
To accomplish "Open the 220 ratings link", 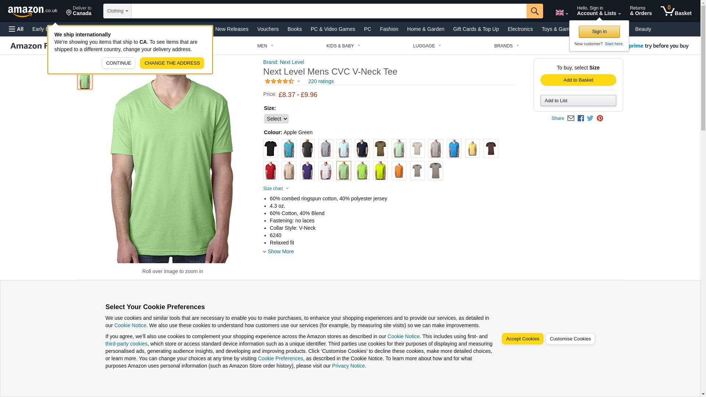I will click(321, 81).
